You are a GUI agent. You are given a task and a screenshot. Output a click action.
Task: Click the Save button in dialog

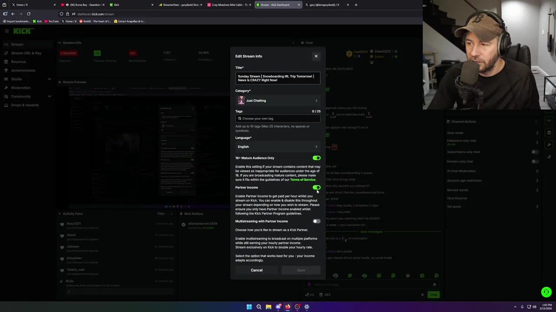point(301,270)
